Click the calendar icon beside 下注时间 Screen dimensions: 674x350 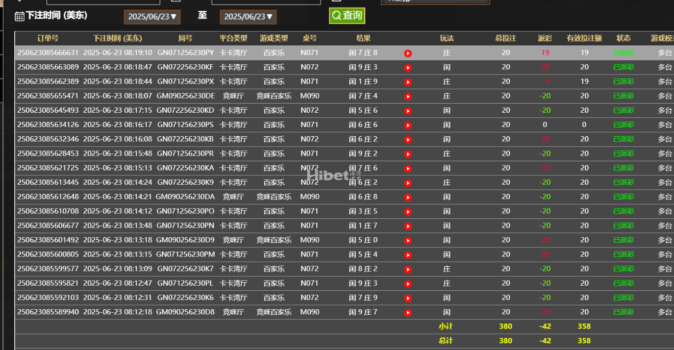coord(19,16)
